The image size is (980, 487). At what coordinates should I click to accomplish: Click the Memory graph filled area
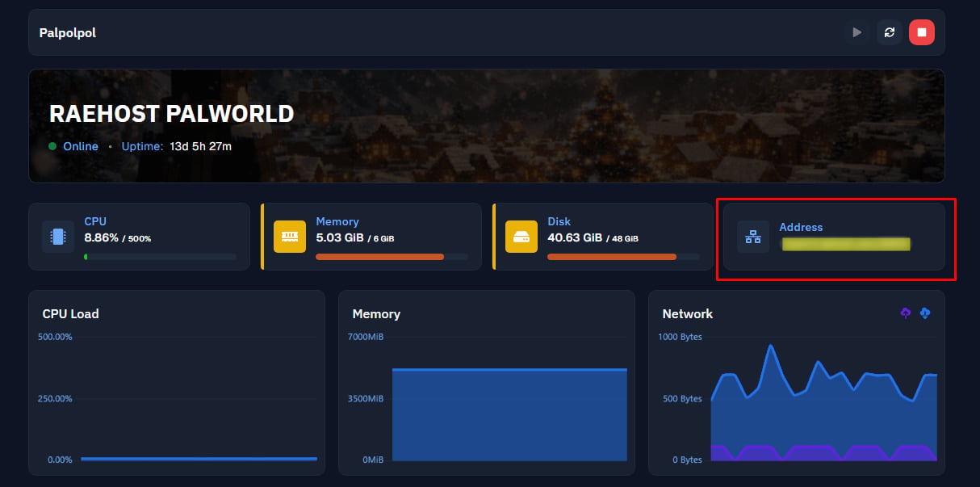pos(509,415)
